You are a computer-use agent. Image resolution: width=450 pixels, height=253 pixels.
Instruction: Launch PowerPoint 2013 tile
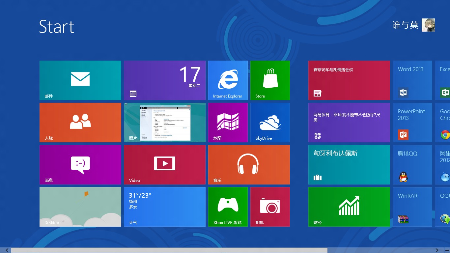pyautogui.click(x=412, y=123)
